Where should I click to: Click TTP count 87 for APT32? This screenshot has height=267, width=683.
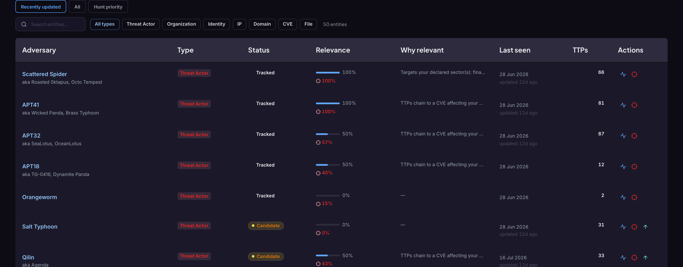coord(601,134)
